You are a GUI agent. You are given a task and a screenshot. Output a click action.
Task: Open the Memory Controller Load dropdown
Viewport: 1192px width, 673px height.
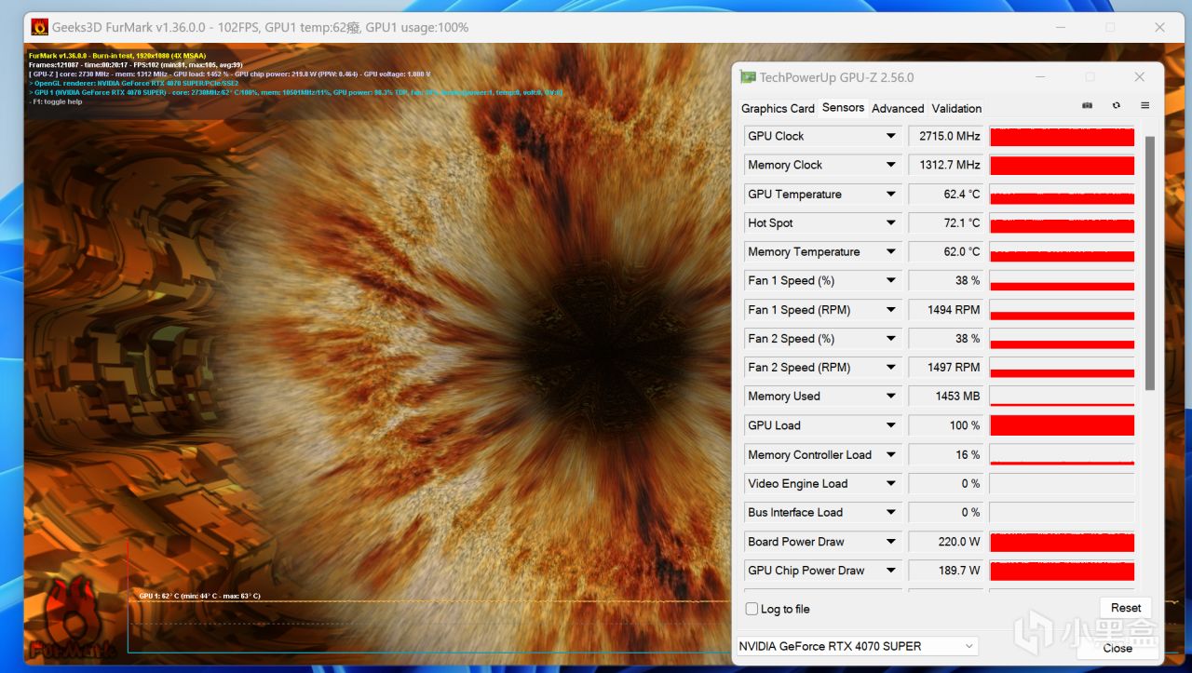point(890,454)
